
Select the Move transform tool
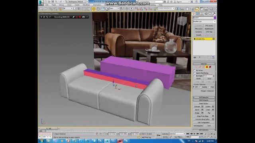(94, 9)
